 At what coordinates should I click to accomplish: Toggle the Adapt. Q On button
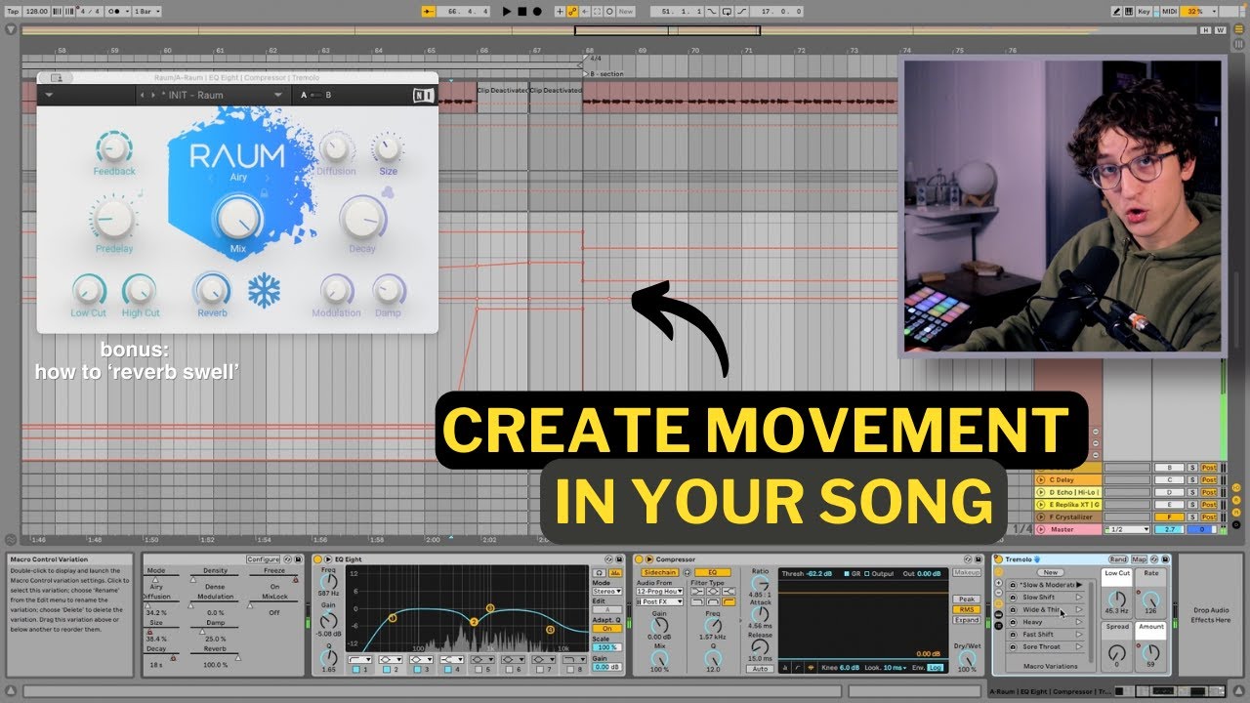(607, 629)
